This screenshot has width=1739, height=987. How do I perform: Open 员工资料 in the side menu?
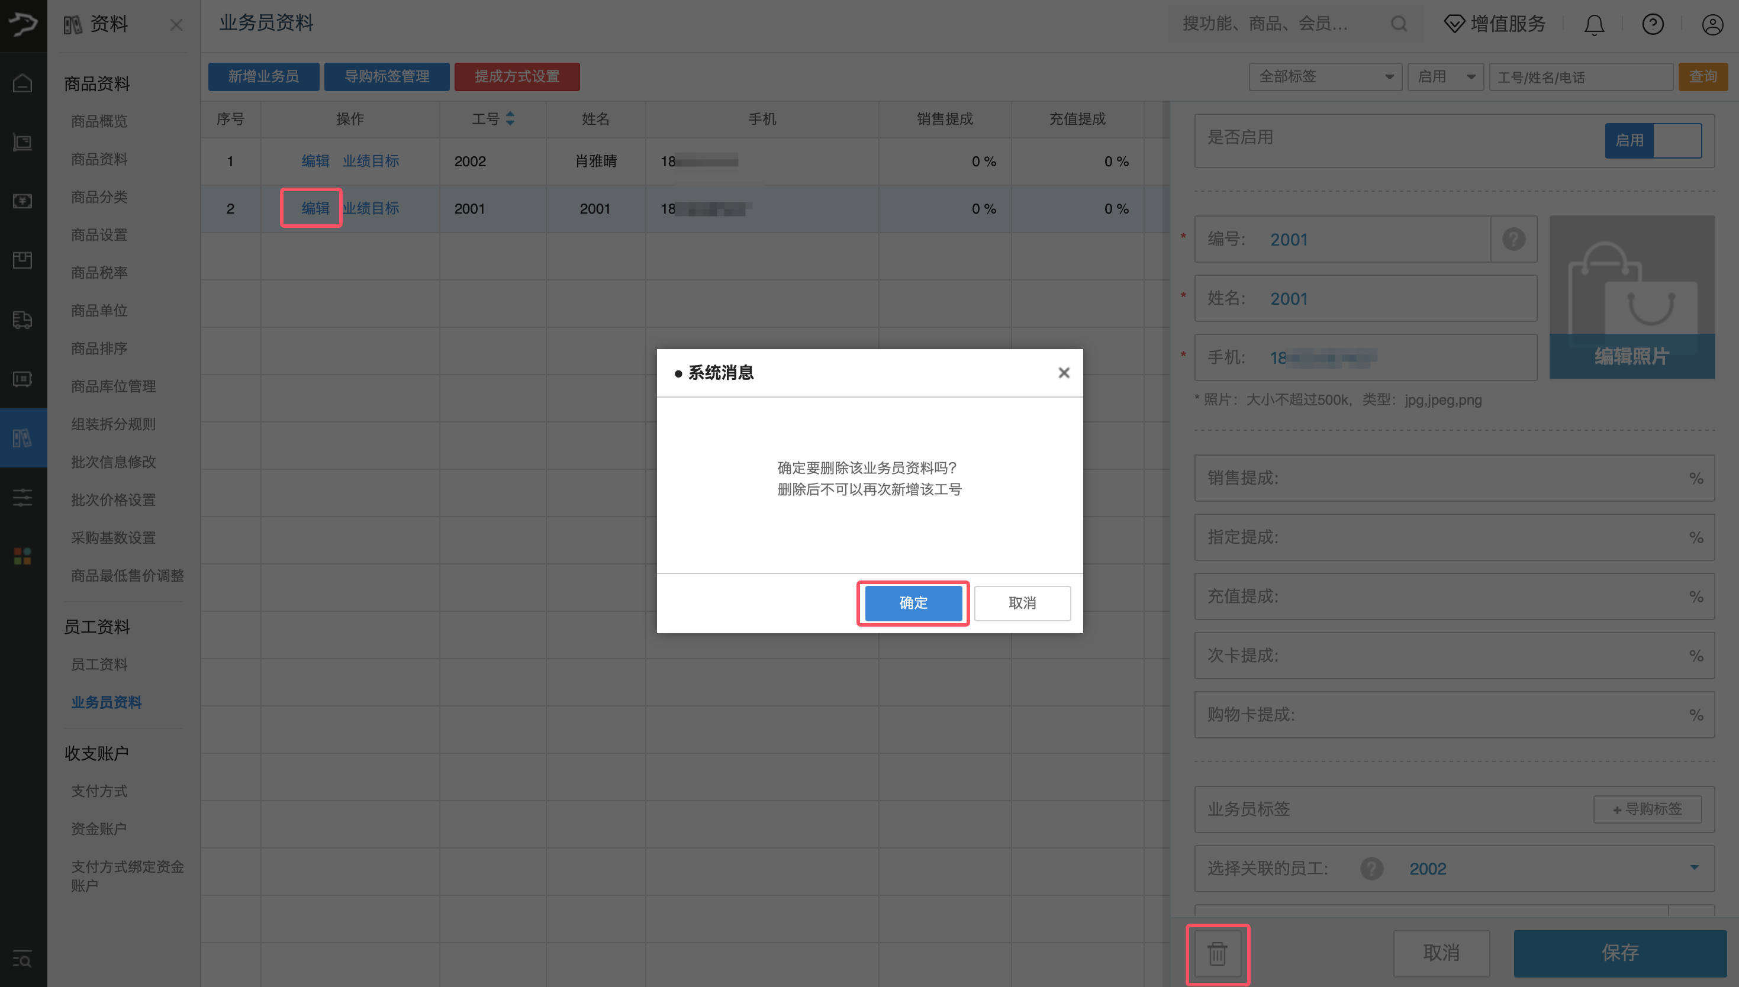click(x=99, y=665)
